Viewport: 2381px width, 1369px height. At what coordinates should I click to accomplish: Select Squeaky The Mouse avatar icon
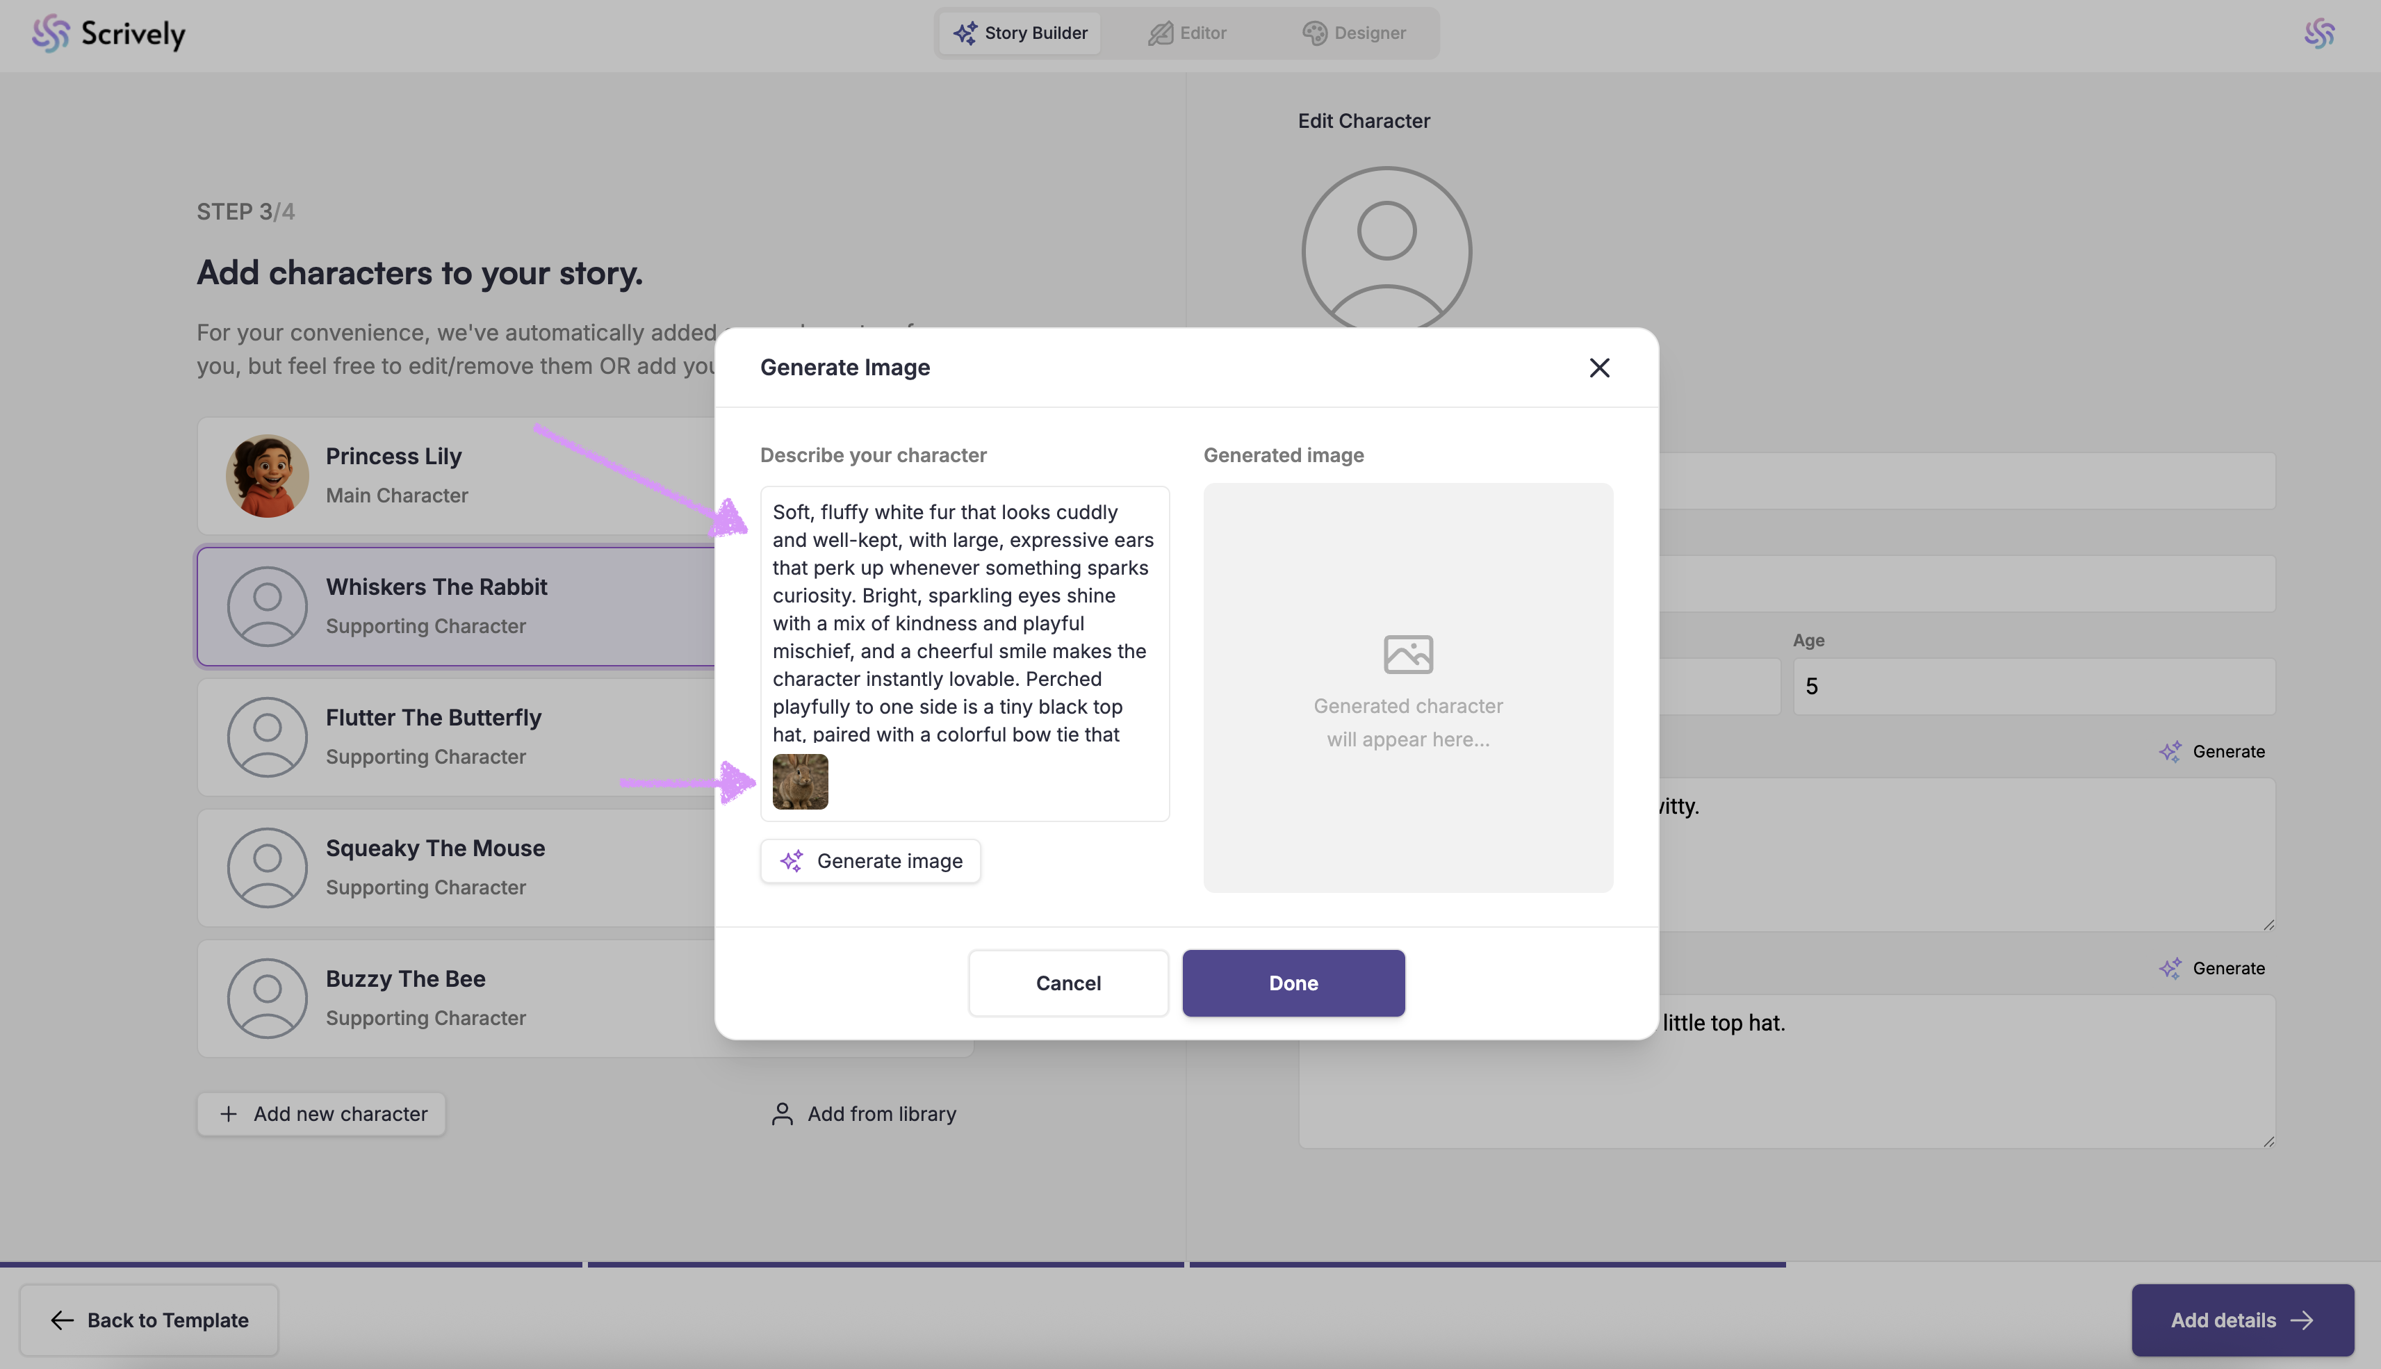[267, 868]
